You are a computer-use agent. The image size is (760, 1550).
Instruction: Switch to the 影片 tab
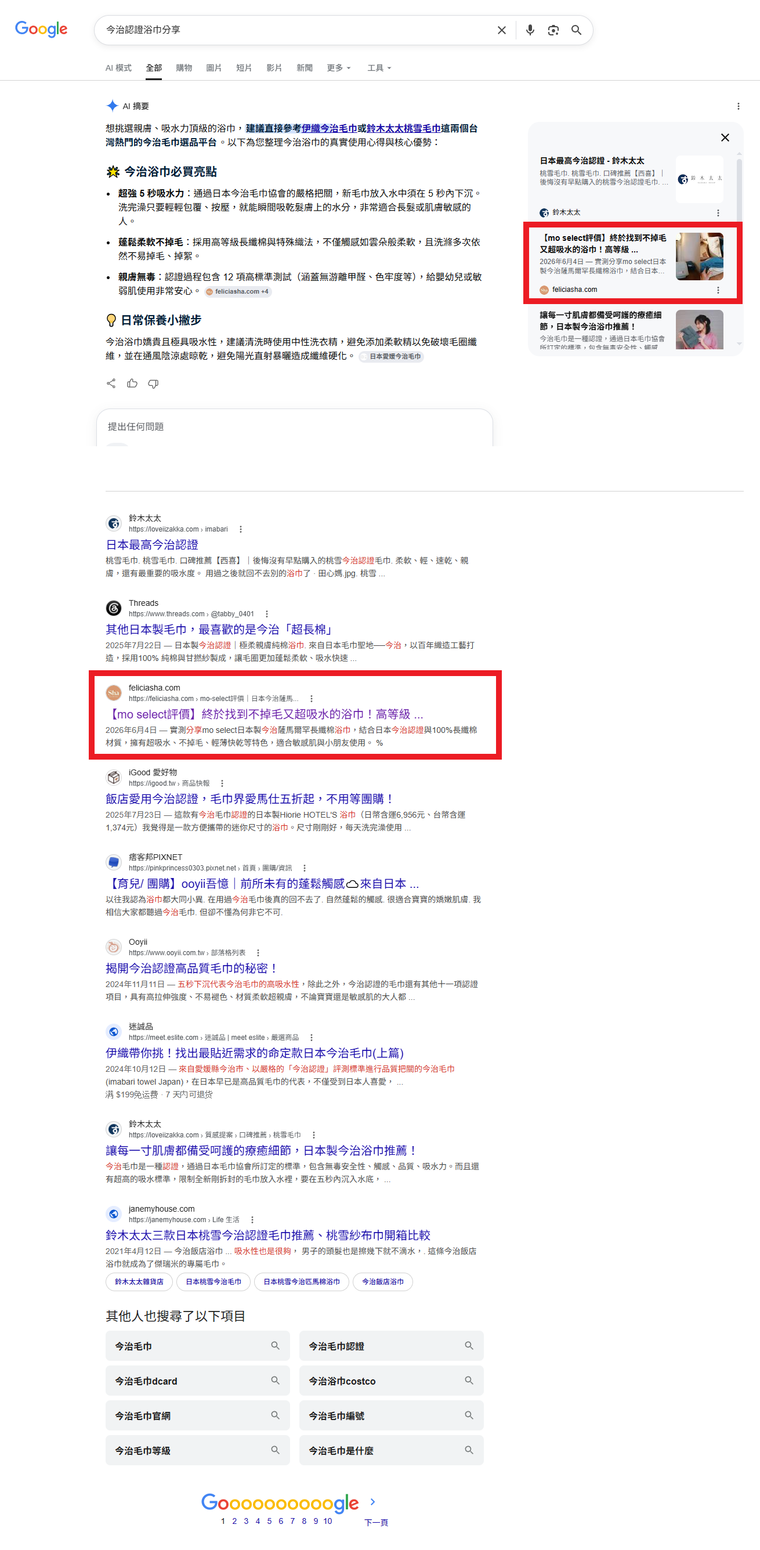274,68
